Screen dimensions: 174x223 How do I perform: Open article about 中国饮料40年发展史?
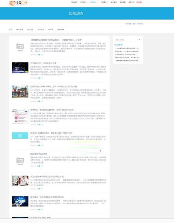click(54, 87)
